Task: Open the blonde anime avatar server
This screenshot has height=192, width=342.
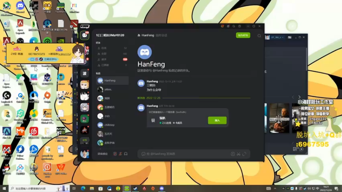Action: pyautogui.click(x=85, y=84)
